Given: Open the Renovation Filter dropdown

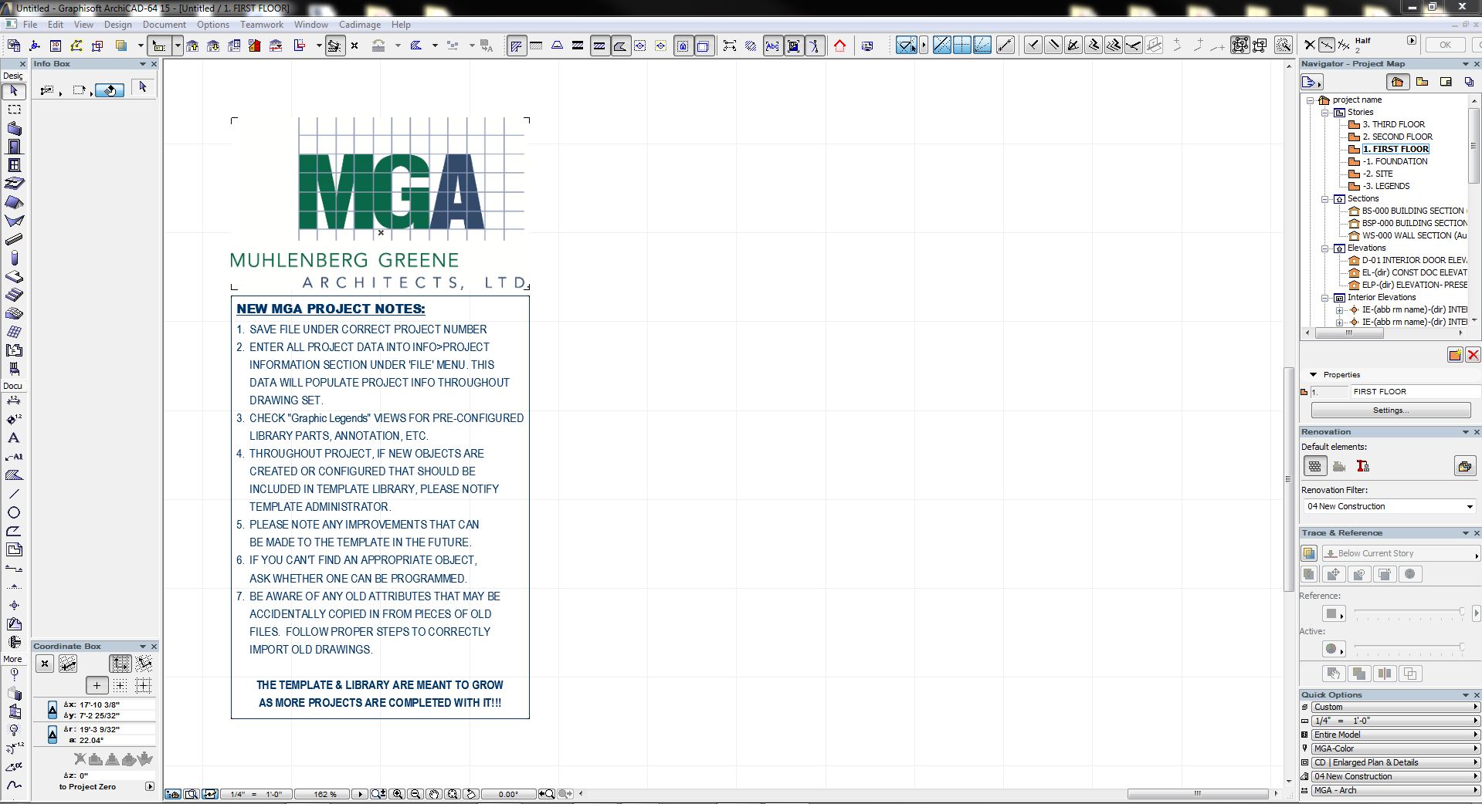Looking at the screenshot, I should (x=1389, y=506).
